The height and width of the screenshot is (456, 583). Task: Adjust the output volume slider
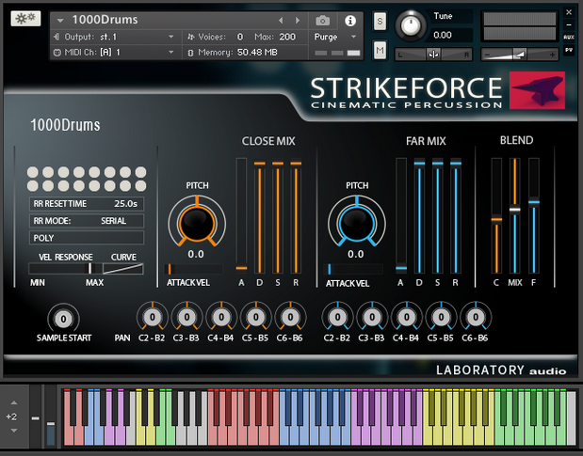pos(519,55)
